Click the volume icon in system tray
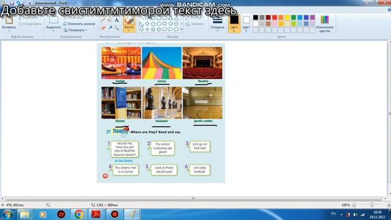This screenshot has height=220, width=391. (x=356, y=215)
